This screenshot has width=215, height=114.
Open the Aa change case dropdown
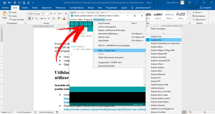(60, 14)
